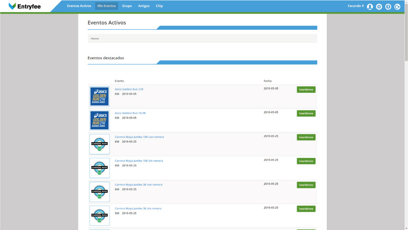Click thumbnail for Carrera Maya 10K con remera
The height and width of the screenshot is (230, 408).
point(99,144)
